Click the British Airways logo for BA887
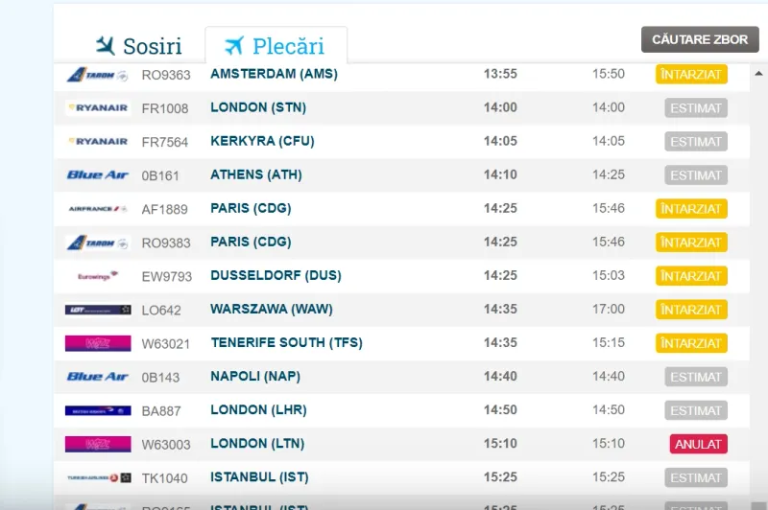The height and width of the screenshot is (510, 768). pyautogui.click(x=98, y=410)
